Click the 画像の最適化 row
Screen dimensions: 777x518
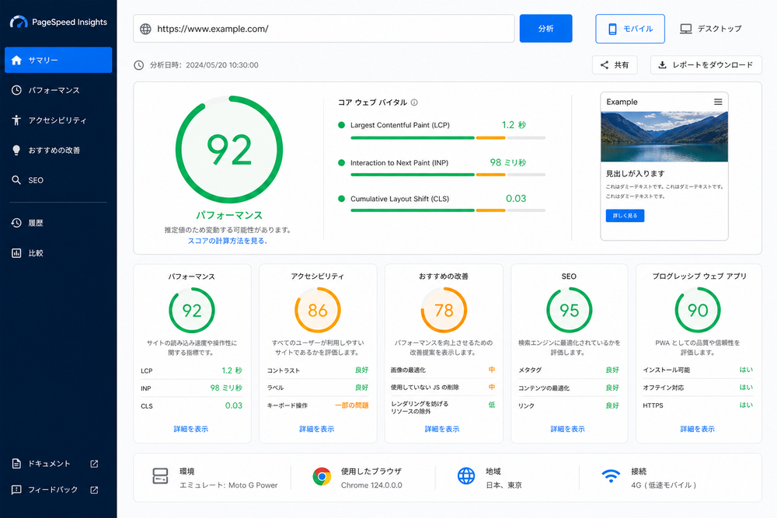click(x=443, y=370)
